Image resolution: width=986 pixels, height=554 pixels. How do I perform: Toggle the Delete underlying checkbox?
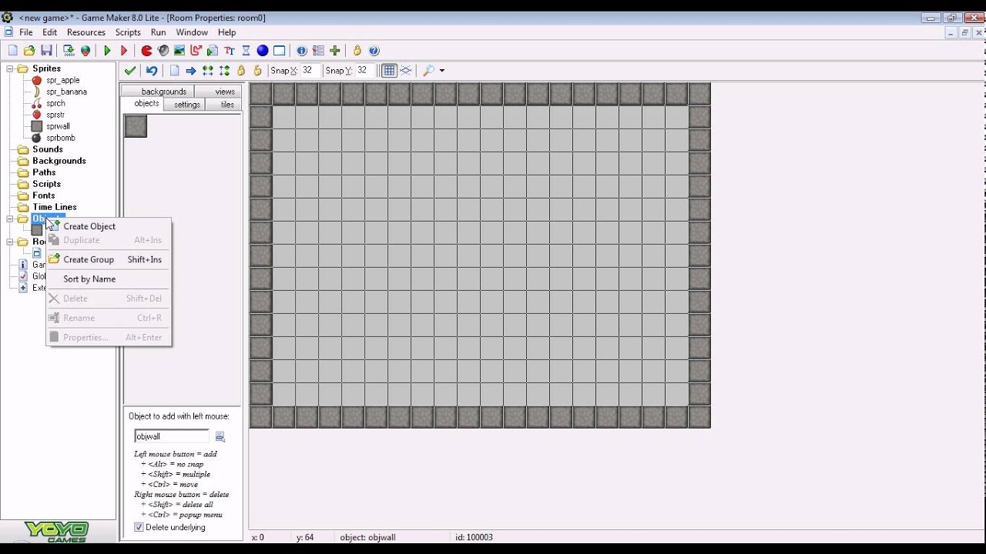[139, 527]
